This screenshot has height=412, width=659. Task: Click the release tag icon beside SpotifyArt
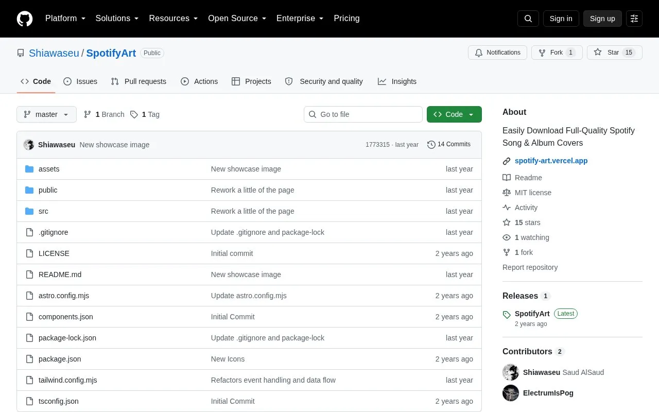point(507,314)
